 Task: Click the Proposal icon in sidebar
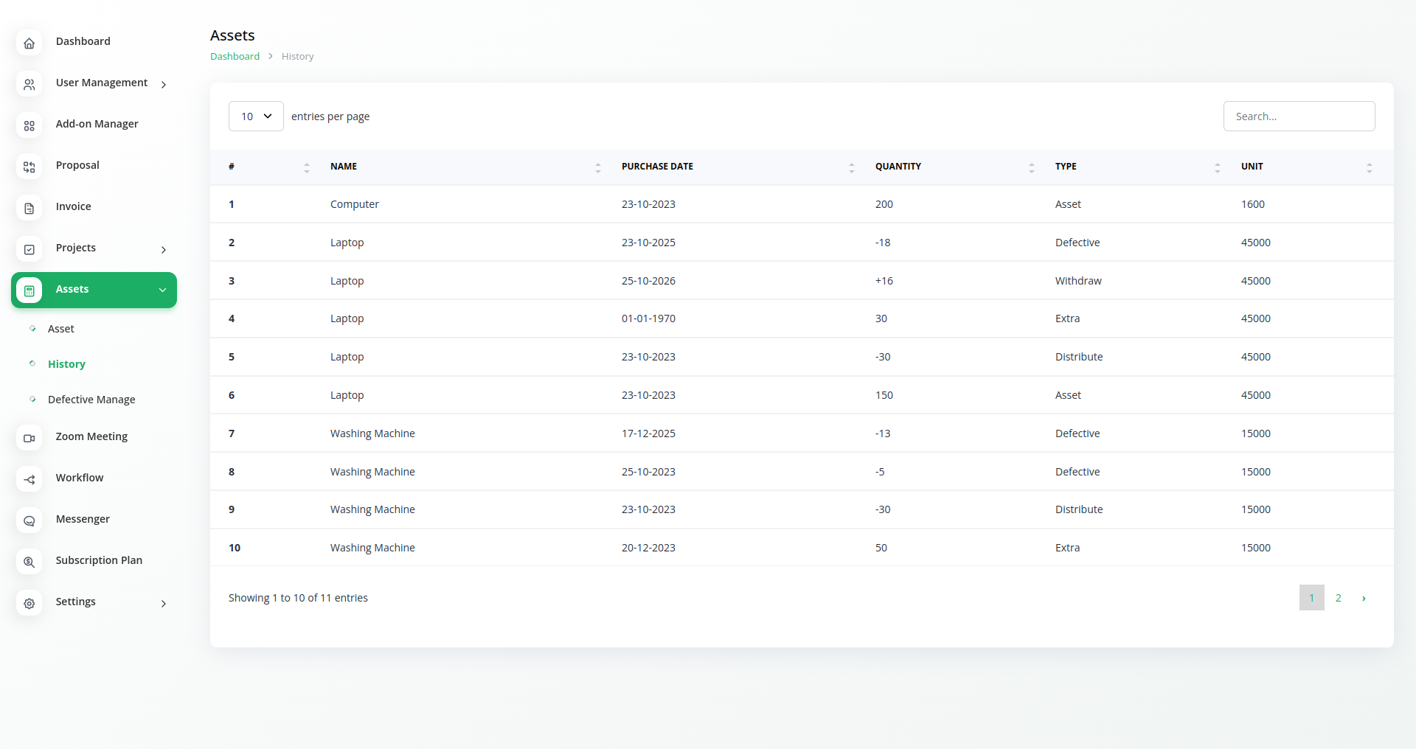point(29,167)
